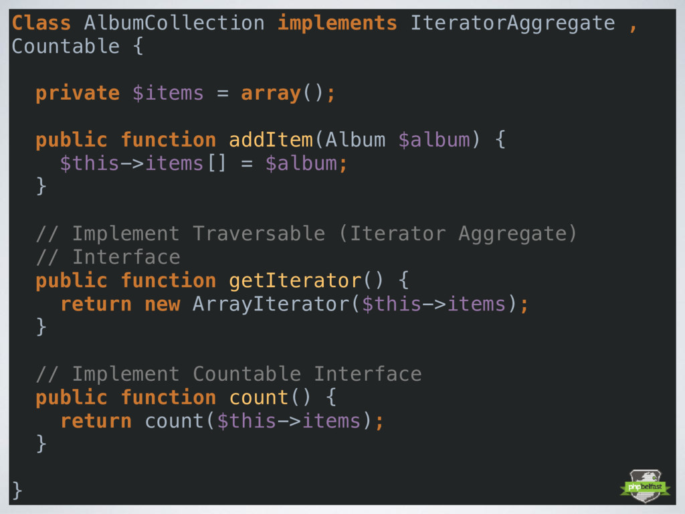Click the Class keyword
Screen dimensions: 685x514
[x=41, y=23]
